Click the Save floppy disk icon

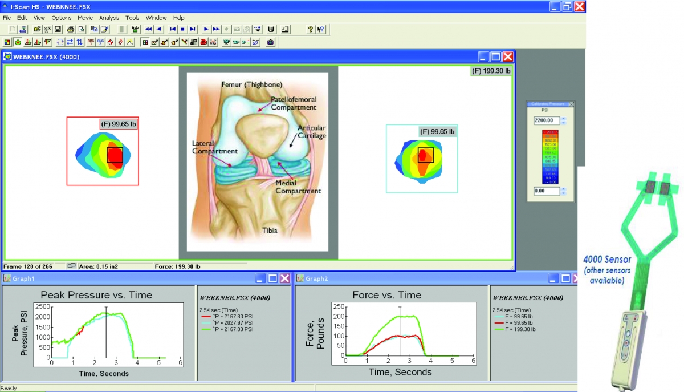pyautogui.click(x=58, y=29)
